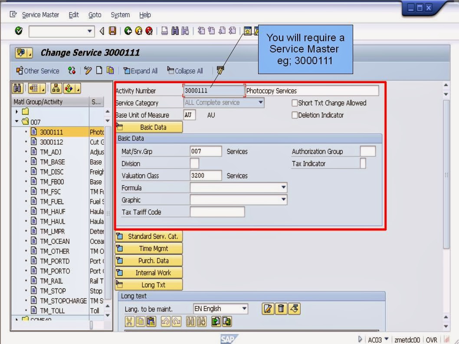Click the Create new service page icon
Viewport: 459px width, 344px height.
[x=99, y=71]
